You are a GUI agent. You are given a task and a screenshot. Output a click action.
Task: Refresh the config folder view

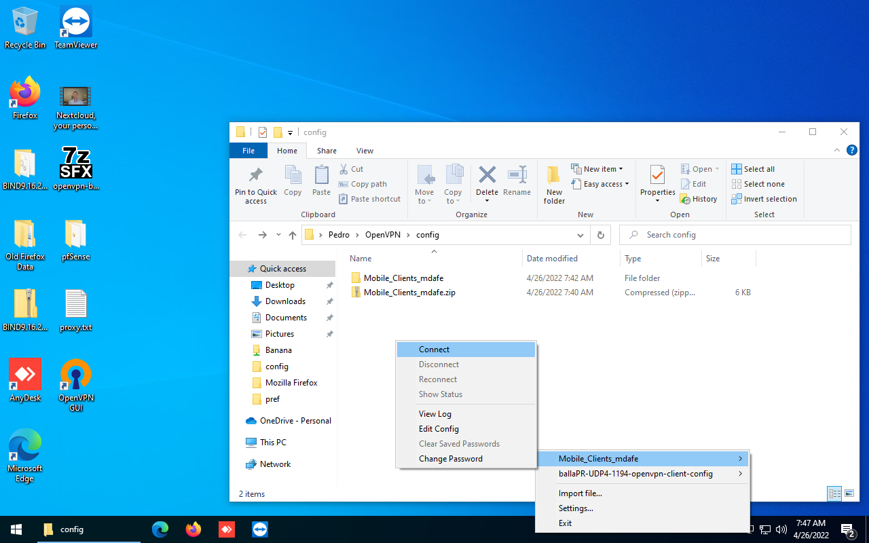(601, 234)
